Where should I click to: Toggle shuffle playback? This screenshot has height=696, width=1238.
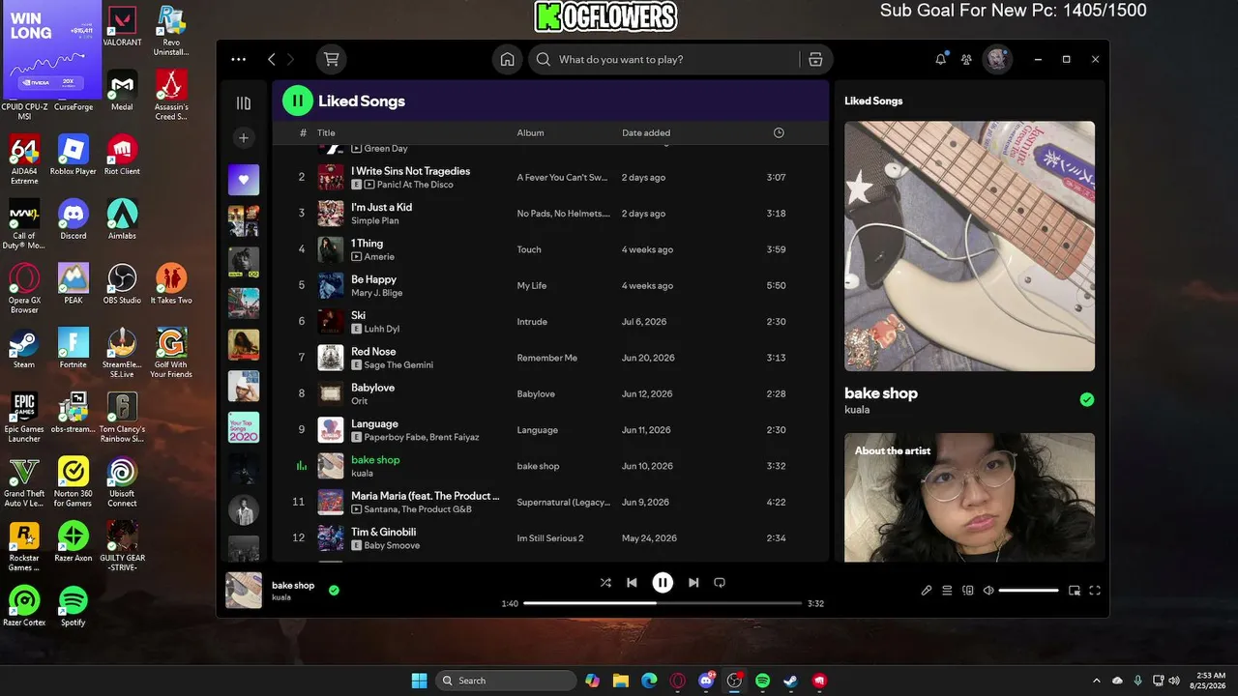[x=605, y=583]
